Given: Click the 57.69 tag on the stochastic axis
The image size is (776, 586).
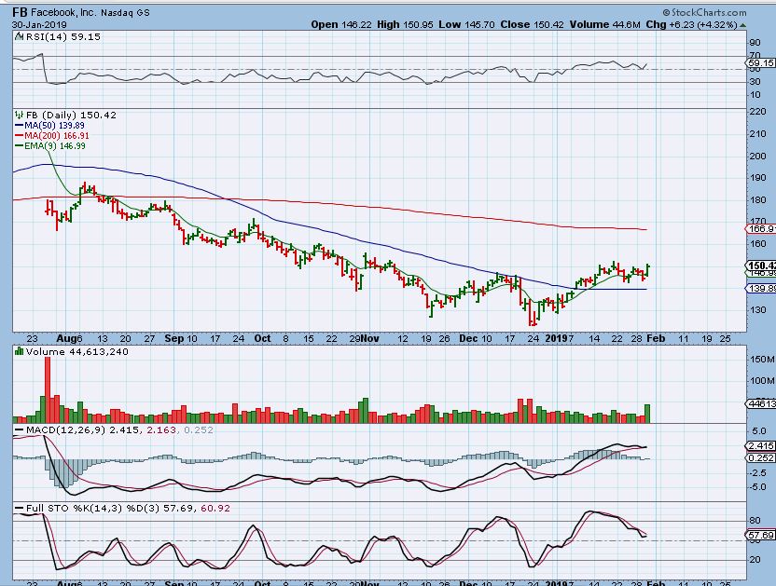Looking at the screenshot, I should pos(761,535).
